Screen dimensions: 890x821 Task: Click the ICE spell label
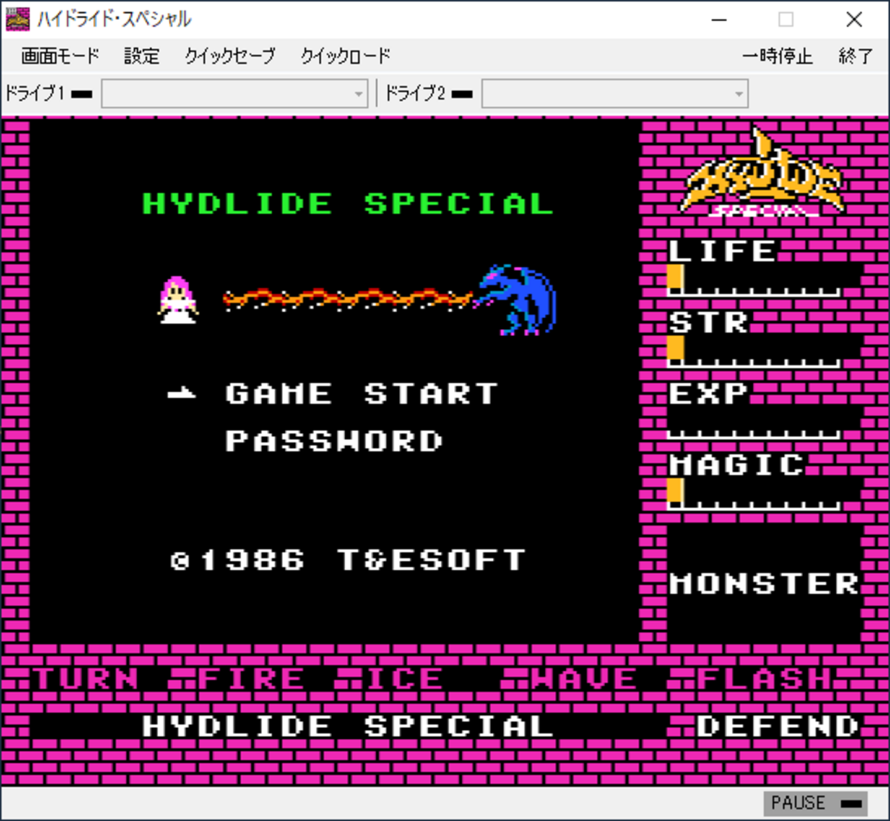coord(405,679)
